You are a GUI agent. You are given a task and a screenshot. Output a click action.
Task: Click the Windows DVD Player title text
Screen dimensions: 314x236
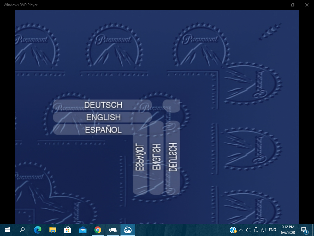click(x=21, y=5)
